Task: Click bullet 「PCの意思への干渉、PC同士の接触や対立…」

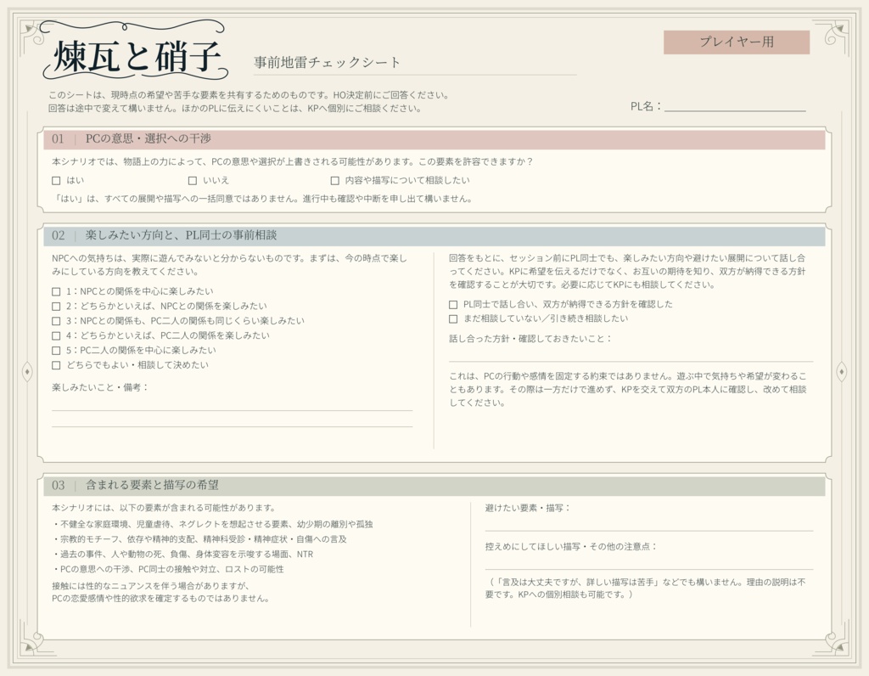Action: (168, 569)
